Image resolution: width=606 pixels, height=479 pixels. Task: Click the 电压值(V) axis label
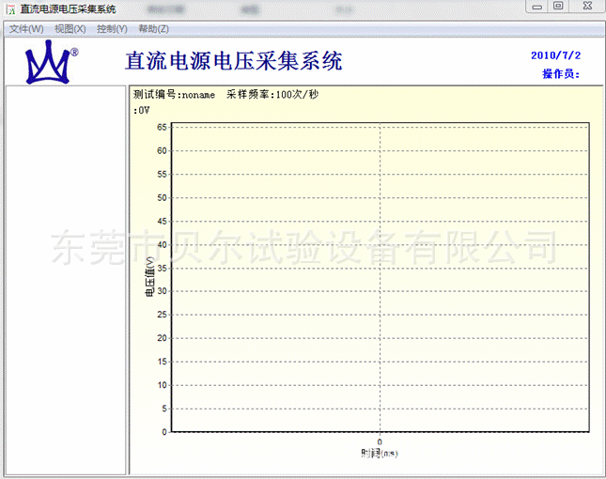(x=148, y=279)
